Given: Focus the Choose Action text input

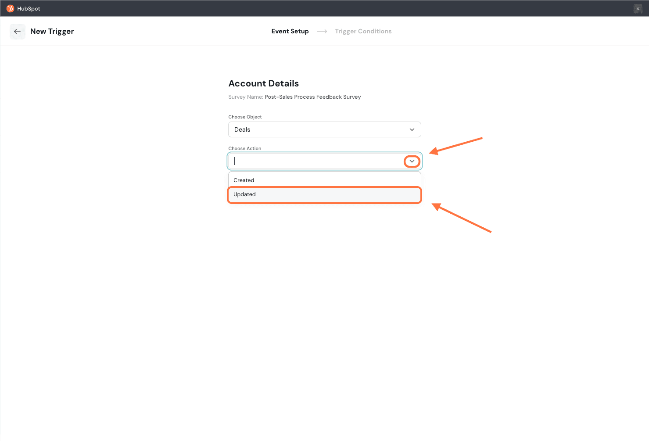Looking at the screenshot, I should coord(316,161).
